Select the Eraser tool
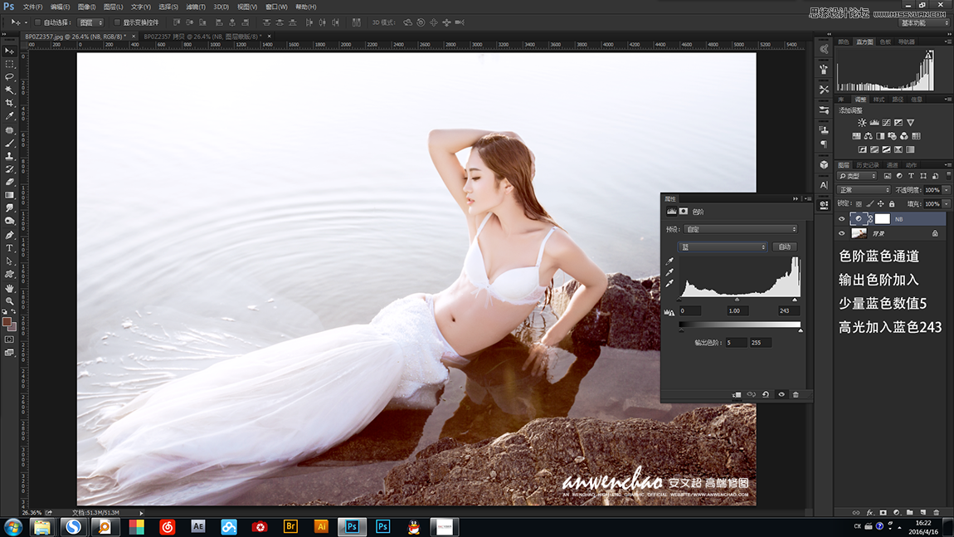This screenshot has height=537, width=954. coord(9,182)
